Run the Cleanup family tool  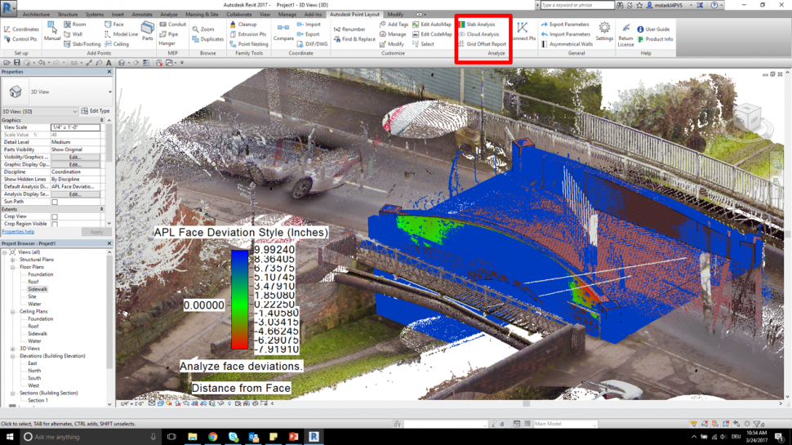(x=243, y=24)
